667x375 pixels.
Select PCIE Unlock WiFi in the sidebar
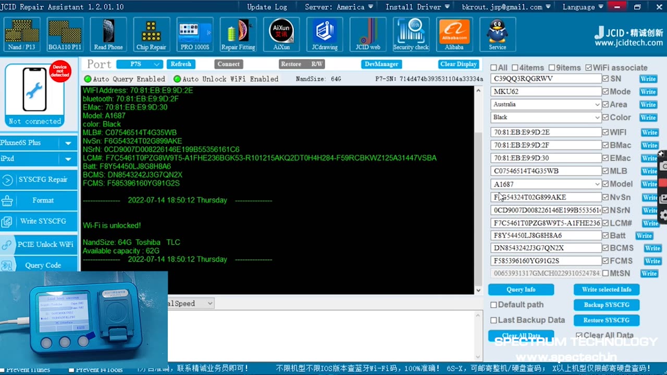coord(39,244)
